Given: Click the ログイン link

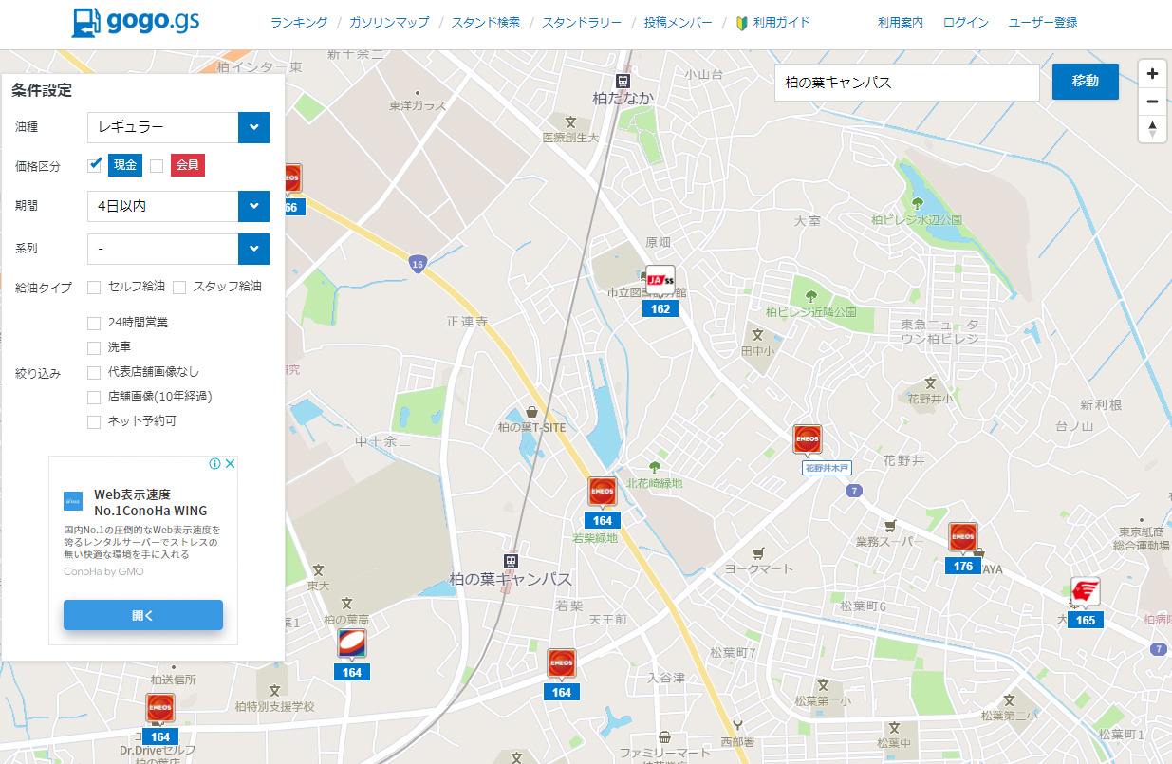Looking at the screenshot, I should (x=965, y=22).
